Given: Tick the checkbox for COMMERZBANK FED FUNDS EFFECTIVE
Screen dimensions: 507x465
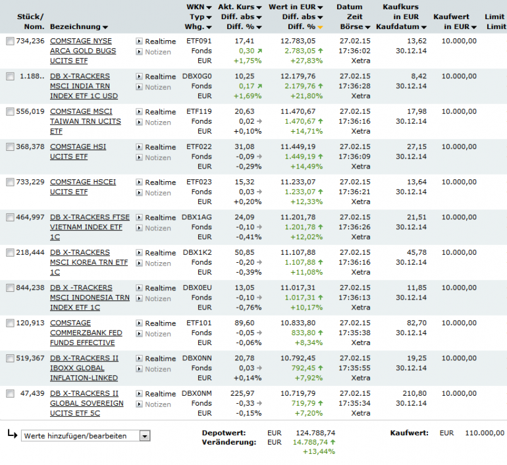Looking at the screenshot, I should coord(11,323).
